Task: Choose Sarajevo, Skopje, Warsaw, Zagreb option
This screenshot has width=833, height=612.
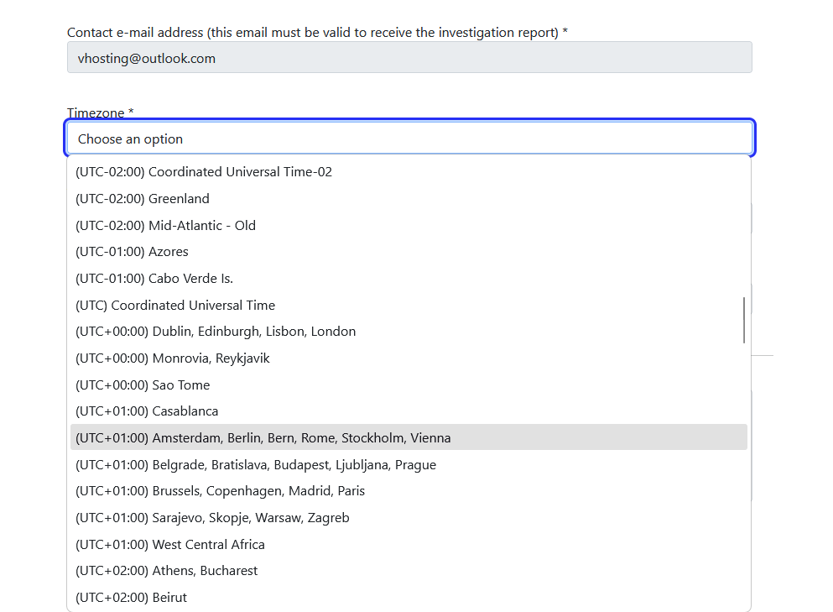Action: point(212,518)
